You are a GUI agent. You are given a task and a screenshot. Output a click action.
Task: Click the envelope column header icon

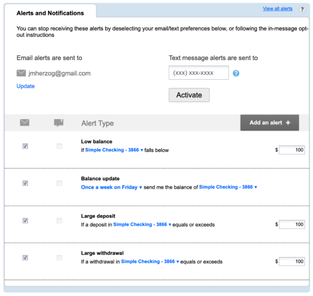(25, 123)
